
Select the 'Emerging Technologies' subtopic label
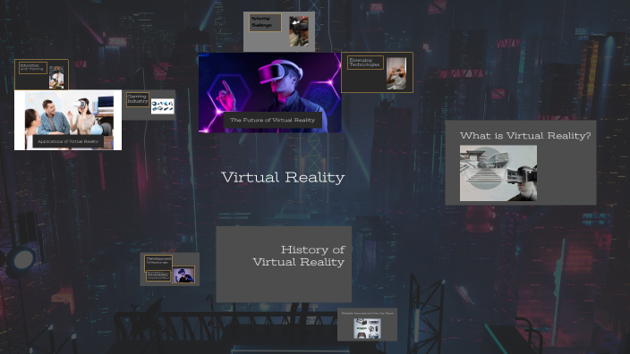click(365, 63)
